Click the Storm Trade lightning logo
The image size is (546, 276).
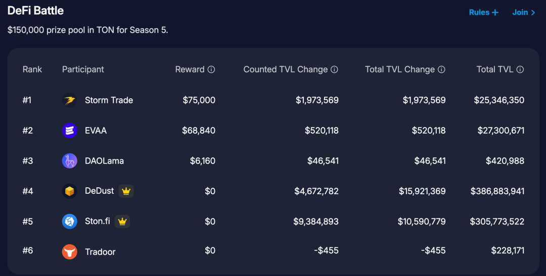coord(70,100)
